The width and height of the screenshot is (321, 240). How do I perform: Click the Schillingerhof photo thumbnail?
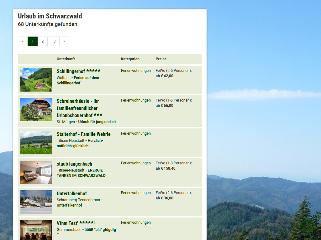(x=36, y=80)
